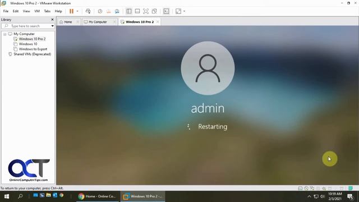Close the Library panel
The image size is (359, 202).
[x=52, y=20]
